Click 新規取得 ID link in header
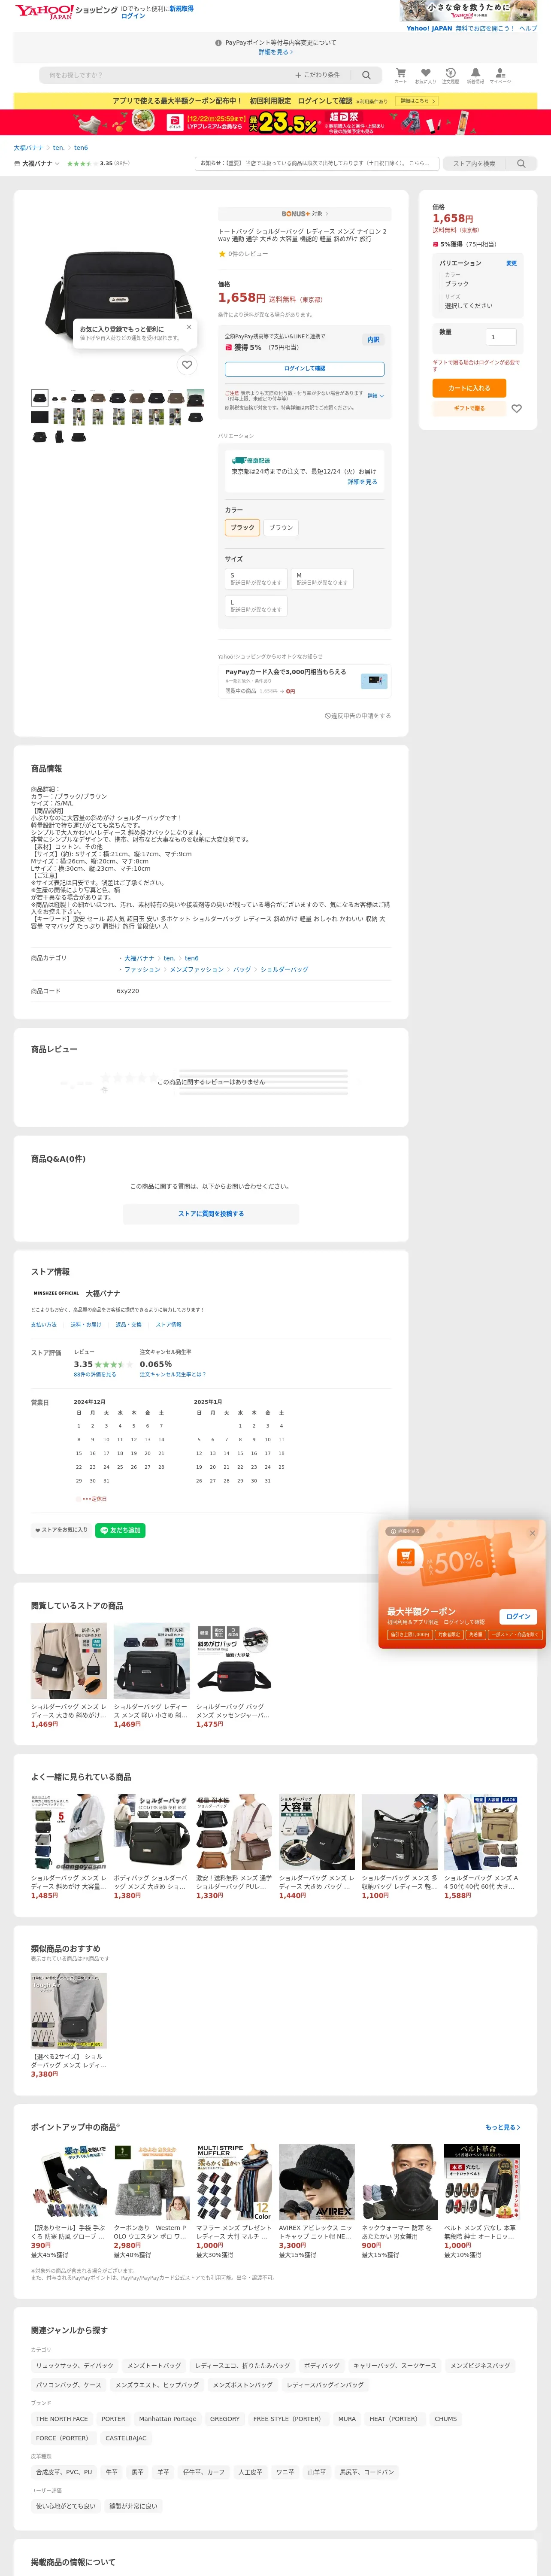 [181, 8]
